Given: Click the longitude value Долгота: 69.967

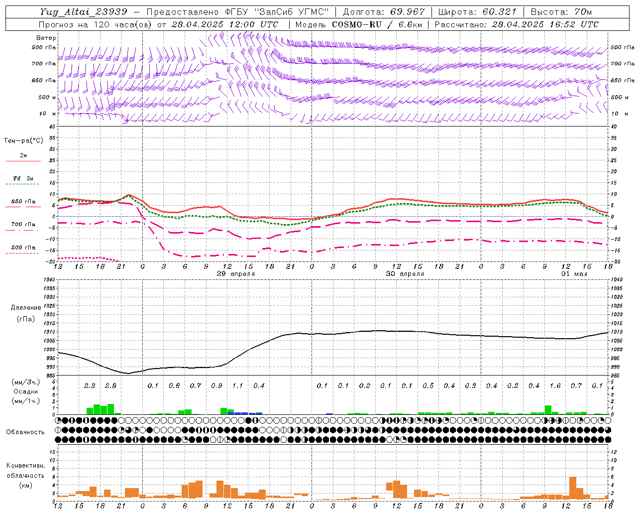Looking at the screenshot, I should coord(384,12).
